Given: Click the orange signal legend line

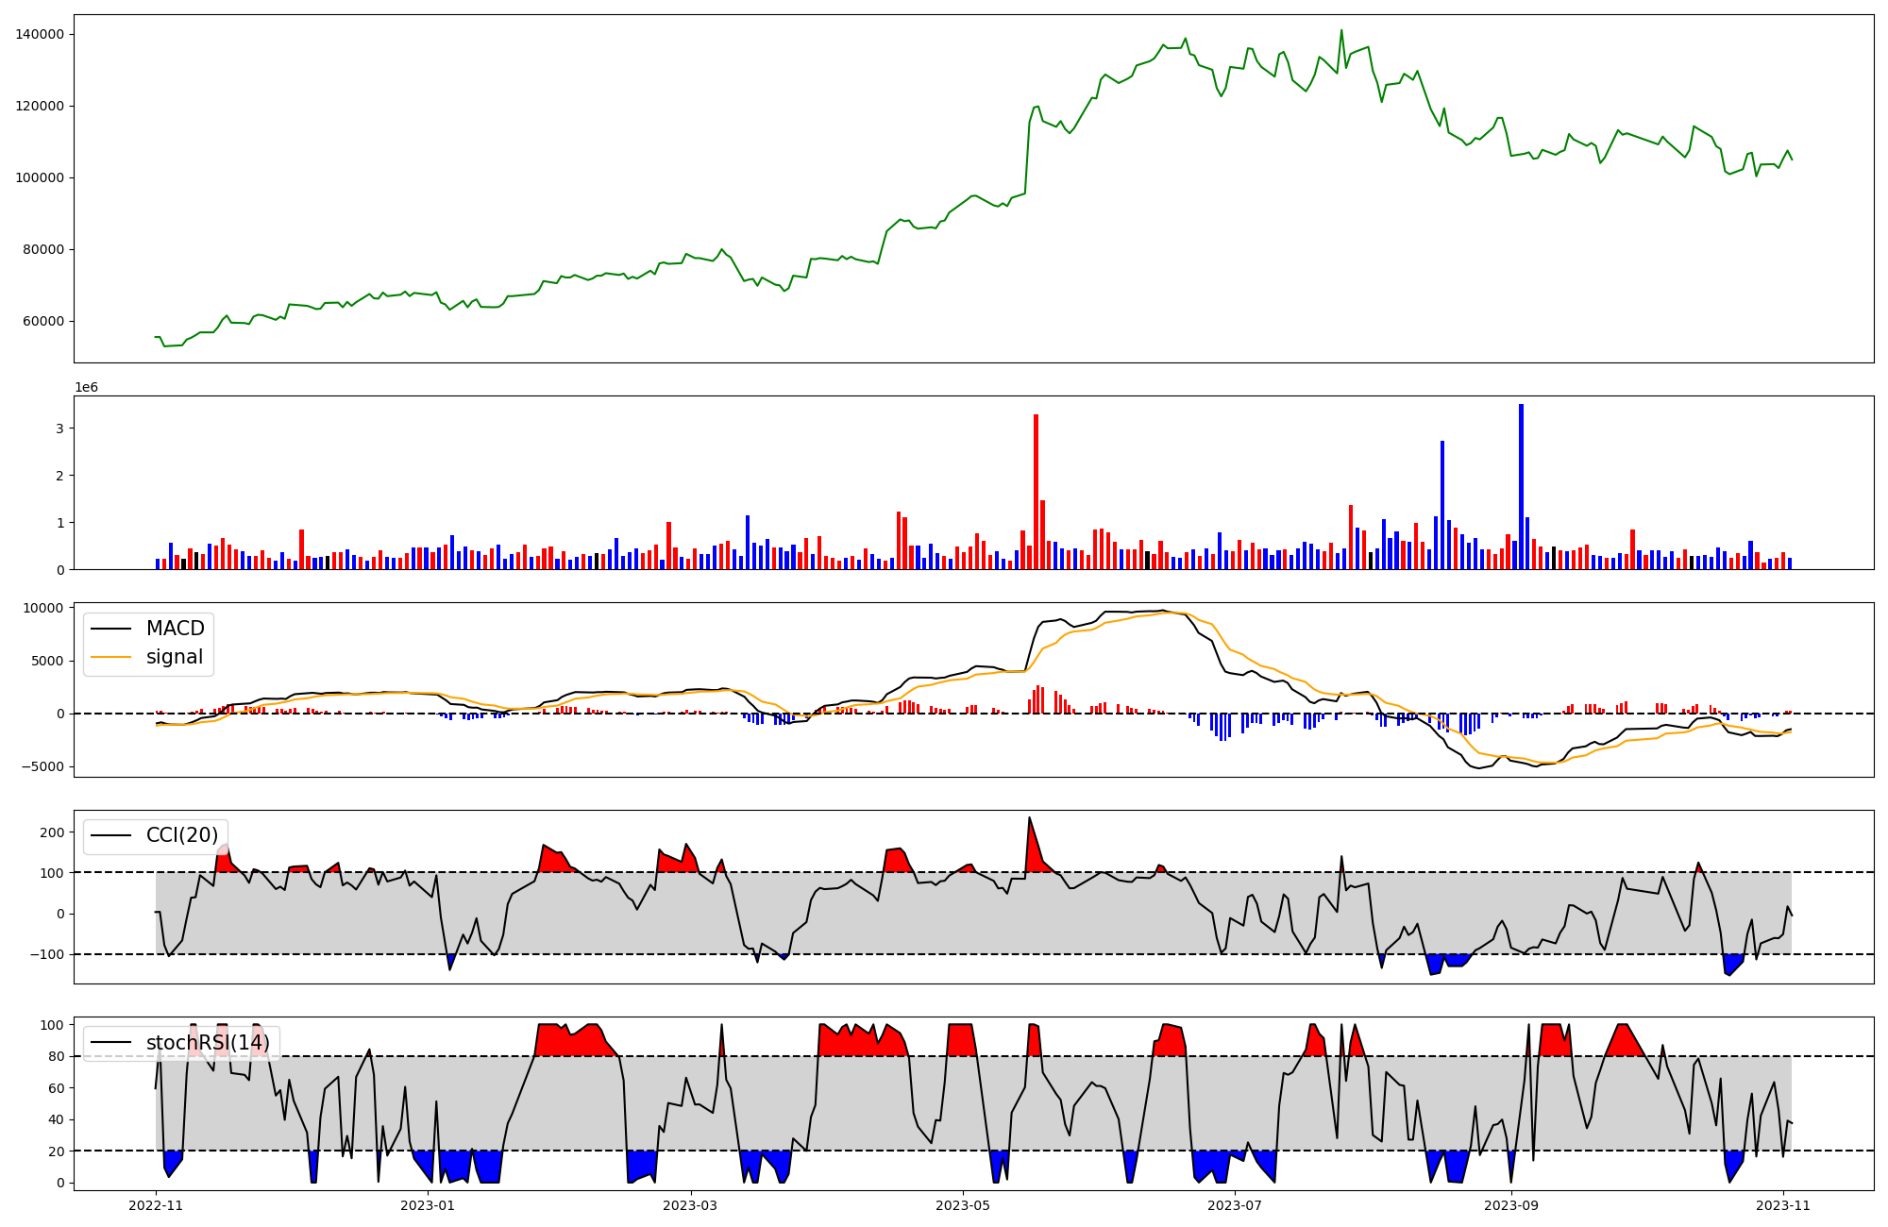Looking at the screenshot, I should click(x=112, y=657).
